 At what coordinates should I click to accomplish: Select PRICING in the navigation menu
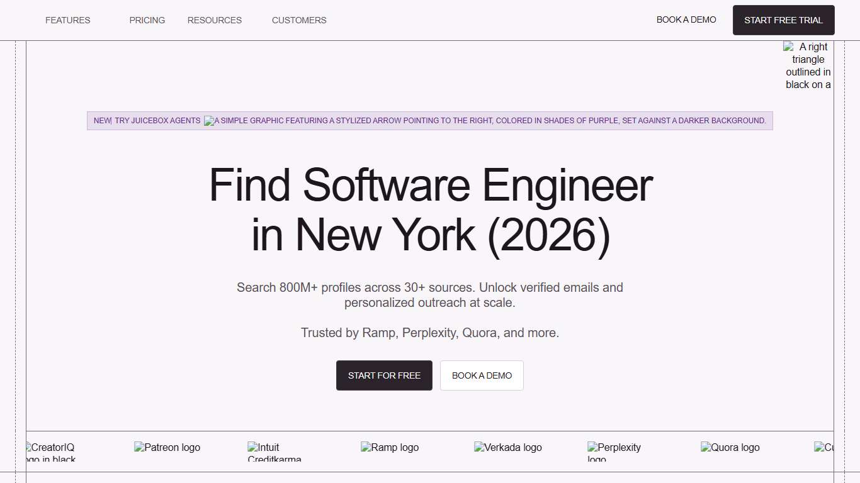[147, 20]
